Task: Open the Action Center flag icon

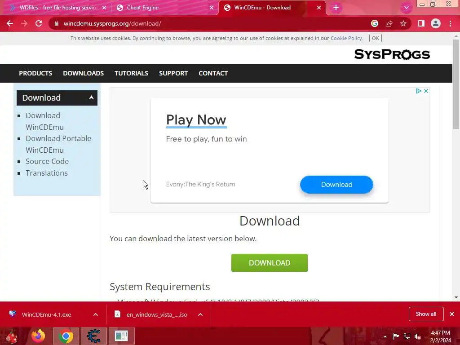Action: [396, 336]
